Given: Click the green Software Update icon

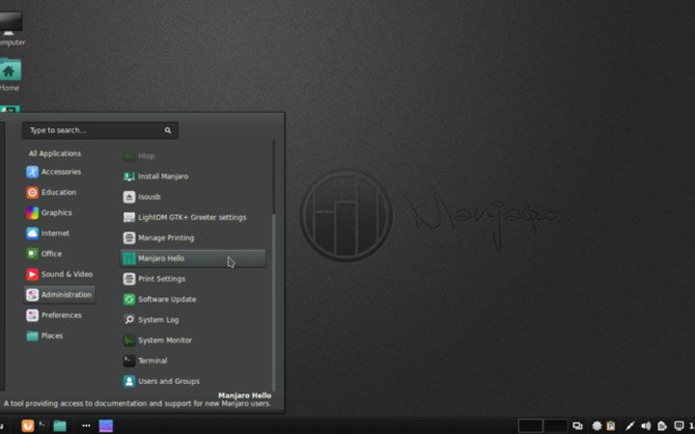Looking at the screenshot, I should tap(129, 299).
